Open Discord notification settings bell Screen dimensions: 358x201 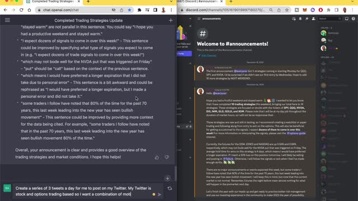point(300,18)
